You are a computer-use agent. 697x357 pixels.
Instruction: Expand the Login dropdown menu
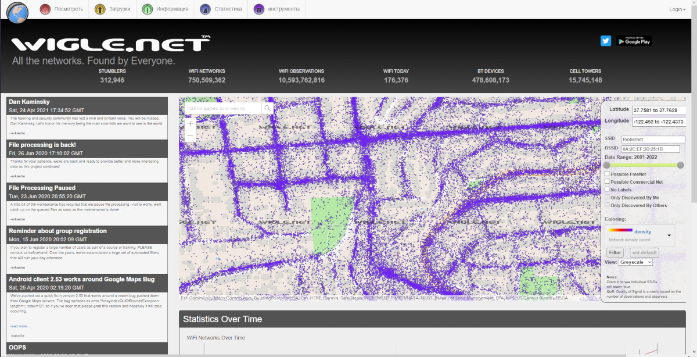(677, 9)
